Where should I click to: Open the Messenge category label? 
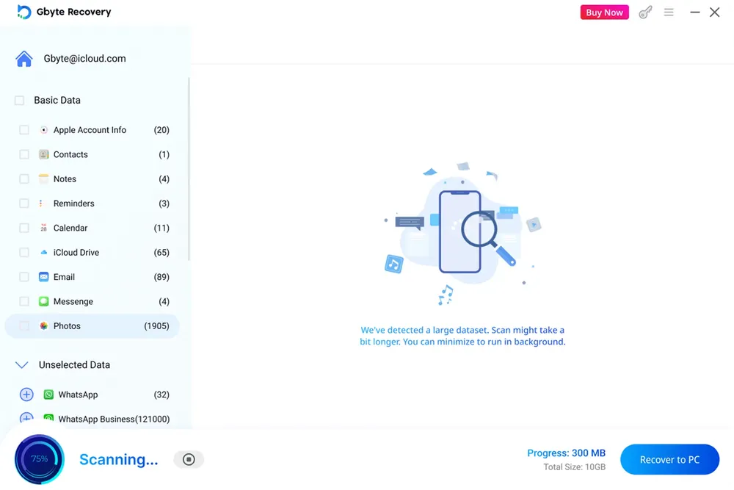73,301
